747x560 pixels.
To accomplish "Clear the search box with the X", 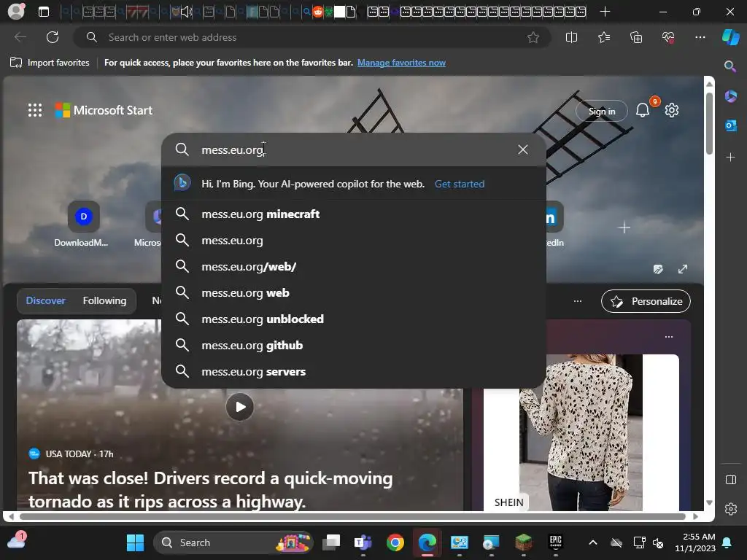I will (522, 149).
